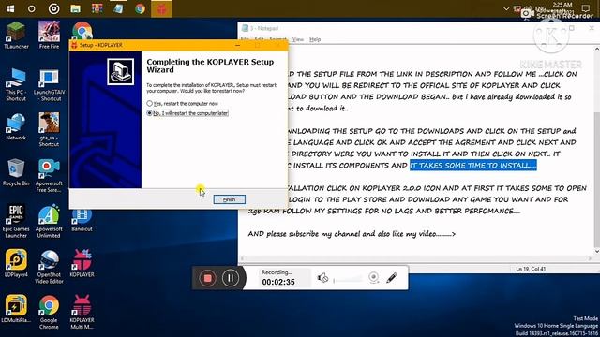Open the pencil annotation tool on recorder bar
This screenshot has height=337, width=600.
[392, 277]
